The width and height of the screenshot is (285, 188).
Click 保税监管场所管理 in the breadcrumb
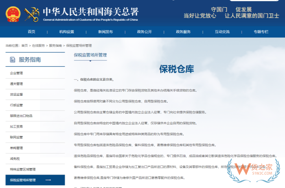[x=79, y=45]
